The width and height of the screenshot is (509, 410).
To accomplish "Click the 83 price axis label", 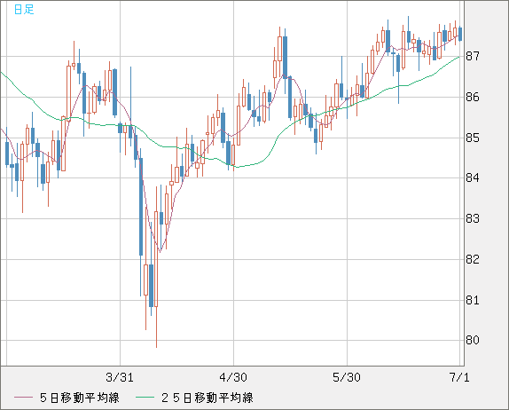I will pos(473,218).
